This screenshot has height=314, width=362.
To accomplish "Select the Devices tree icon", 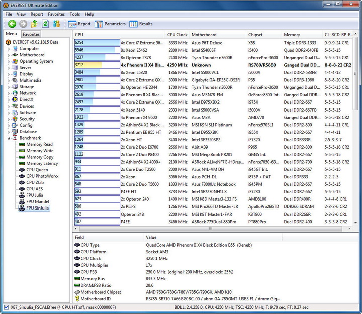I will point(15,106).
